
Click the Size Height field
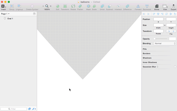click(x=171, y=25)
